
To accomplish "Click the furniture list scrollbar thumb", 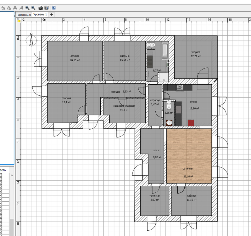I will (x=12, y=227).
